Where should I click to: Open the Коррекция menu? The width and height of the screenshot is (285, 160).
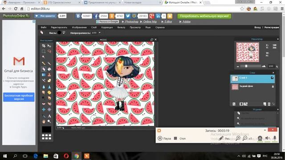coord(107,28)
